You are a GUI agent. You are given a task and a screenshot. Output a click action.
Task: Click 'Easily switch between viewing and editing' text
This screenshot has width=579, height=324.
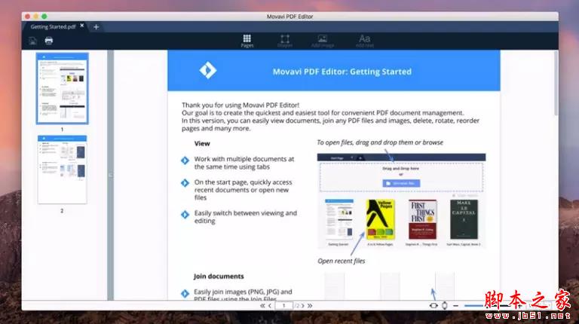pos(246,217)
